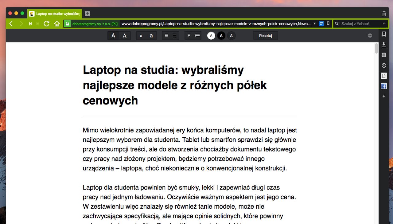Click the Resetuj button

[266, 36]
